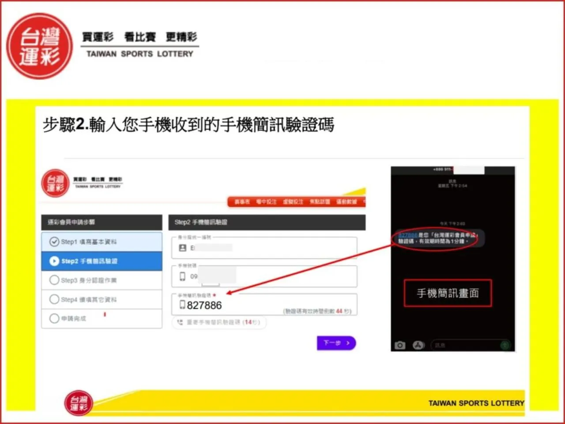
Task: Click the 運彩會員申請步驟 sidebar header
Action: 102,222
